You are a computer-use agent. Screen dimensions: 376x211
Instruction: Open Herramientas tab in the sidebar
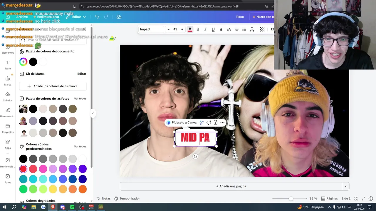pyautogui.click(x=8, y=112)
